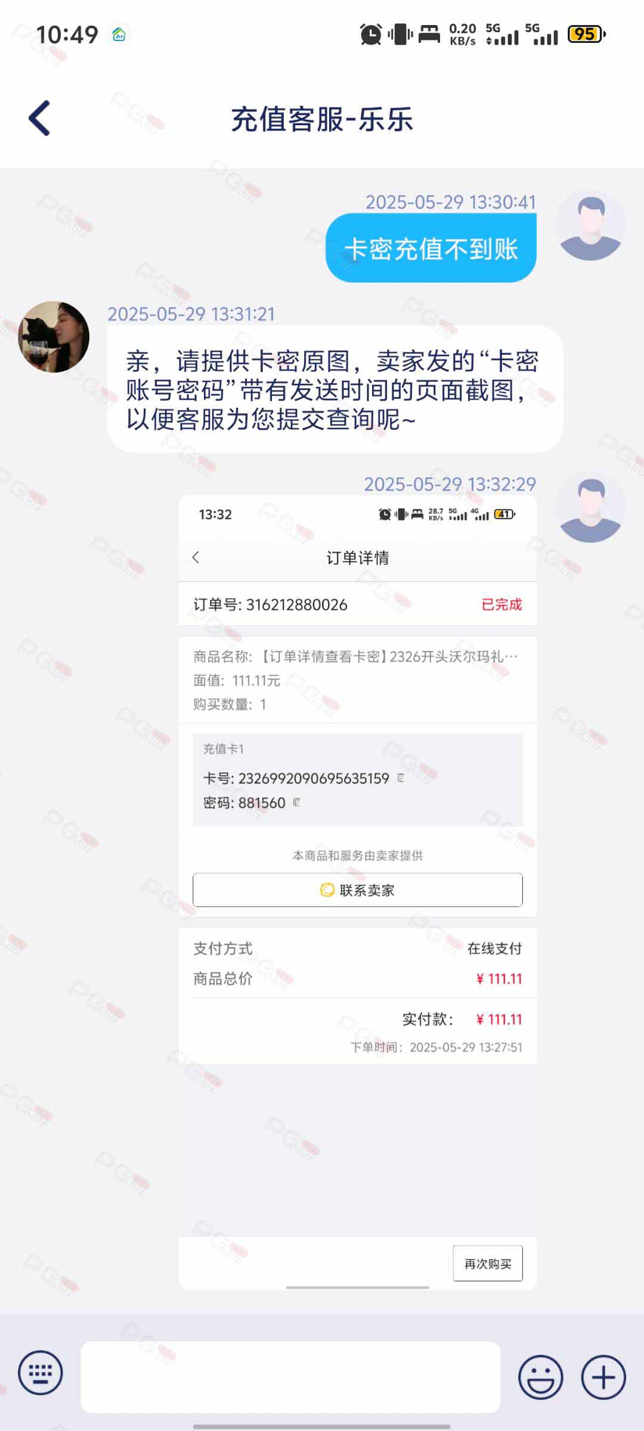Tap the battery indicator showing 95
This screenshot has width=644, height=1431.
(x=587, y=34)
